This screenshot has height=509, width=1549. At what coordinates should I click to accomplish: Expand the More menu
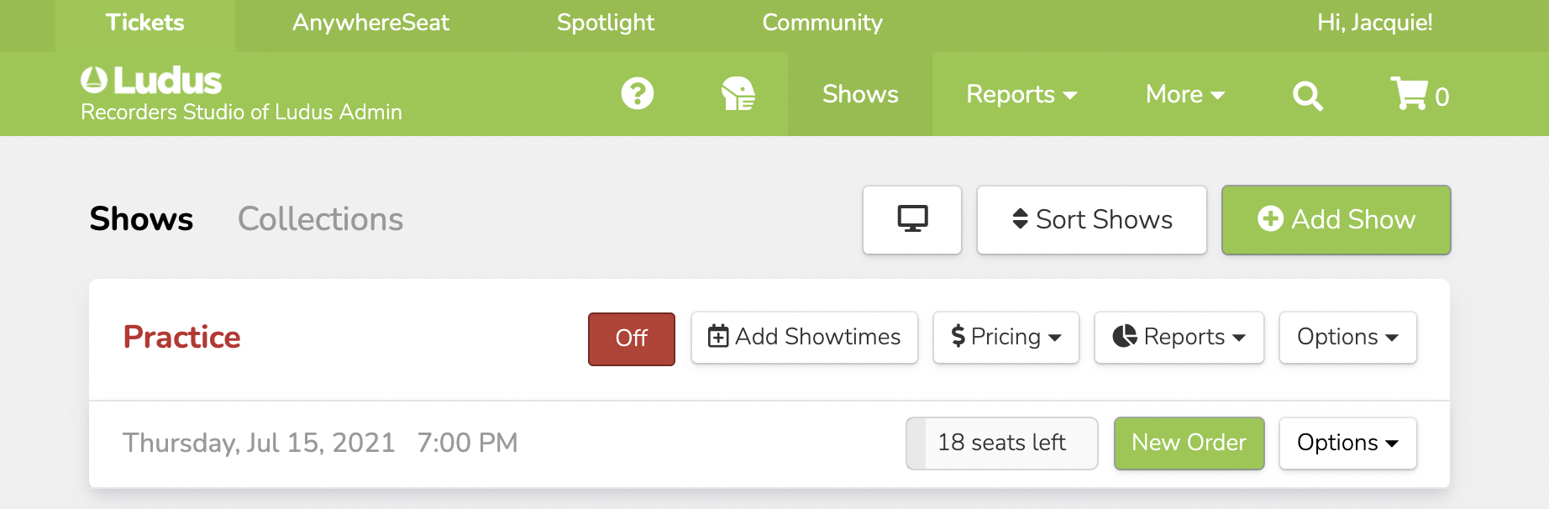[x=1184, y=94]
